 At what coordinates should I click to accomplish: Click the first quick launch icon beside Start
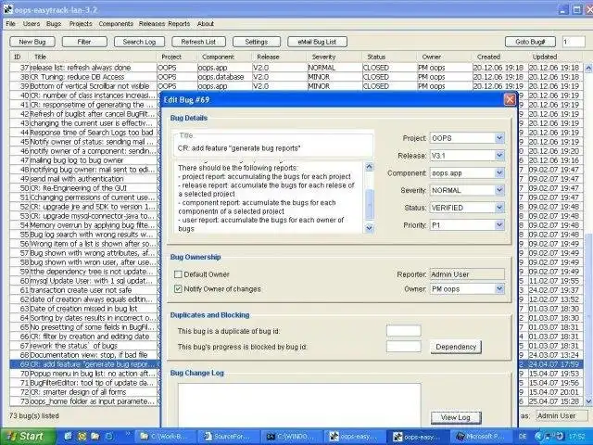[x=69, y=437]
